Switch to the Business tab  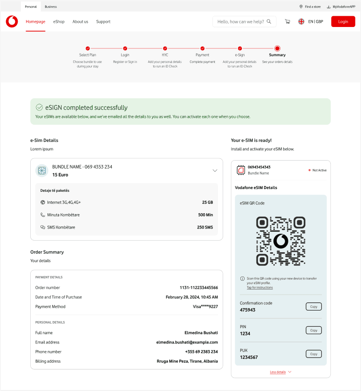[51, 7]
